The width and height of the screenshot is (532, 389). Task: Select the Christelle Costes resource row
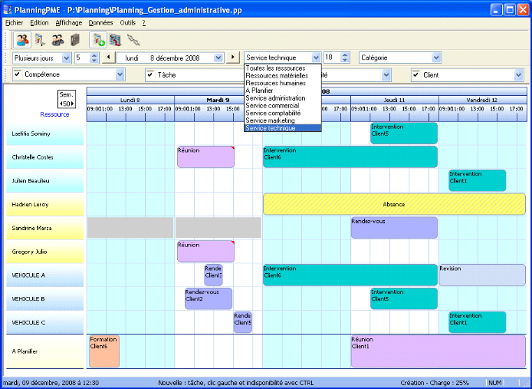click(x=44, y=157)
